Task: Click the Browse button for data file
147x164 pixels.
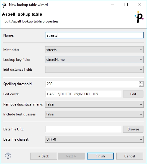Action: [133, 129]
